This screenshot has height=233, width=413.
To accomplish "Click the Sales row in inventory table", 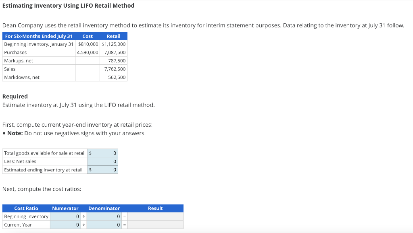I will tap(38, 69).
